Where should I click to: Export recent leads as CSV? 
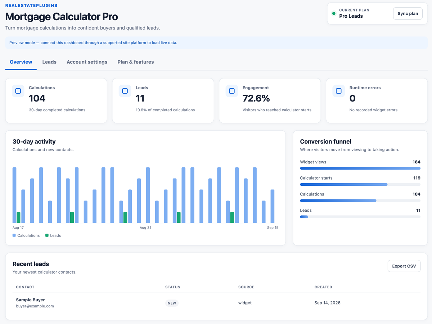point(404,266)
